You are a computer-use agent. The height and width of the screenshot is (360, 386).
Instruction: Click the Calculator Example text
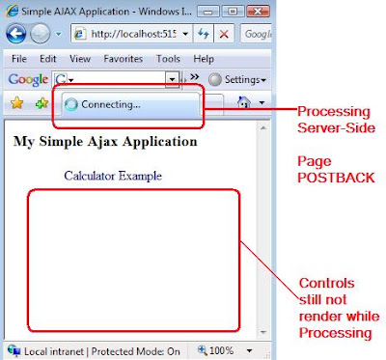point(113,176)
